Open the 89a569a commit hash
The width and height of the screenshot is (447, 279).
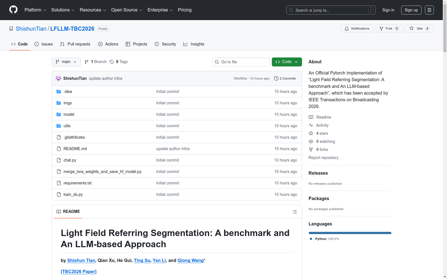[x=240, y=78]
